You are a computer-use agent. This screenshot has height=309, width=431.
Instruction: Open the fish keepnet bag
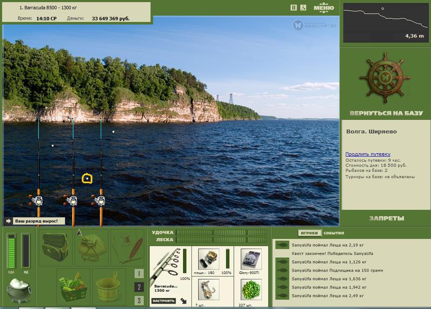point(91,248)
